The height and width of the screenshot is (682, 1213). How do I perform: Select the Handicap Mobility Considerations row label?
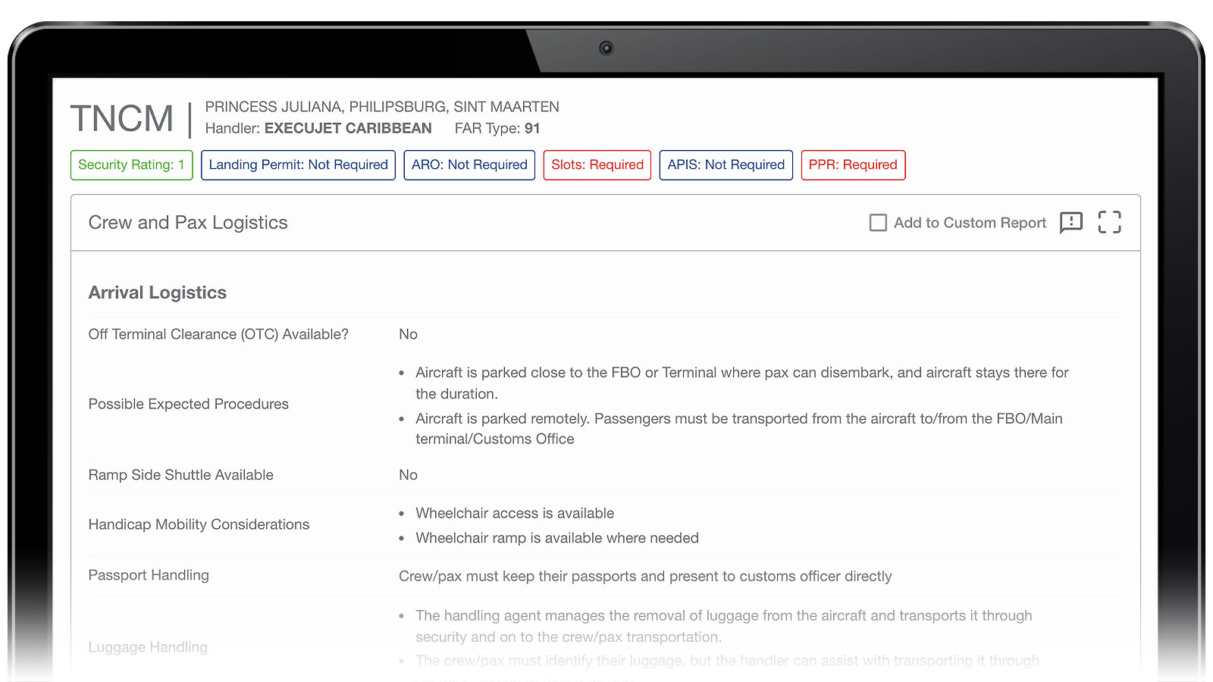(x=199, y=524)
